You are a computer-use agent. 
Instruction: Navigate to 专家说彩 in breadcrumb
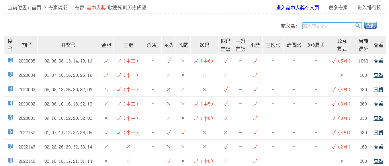(58, 8)
